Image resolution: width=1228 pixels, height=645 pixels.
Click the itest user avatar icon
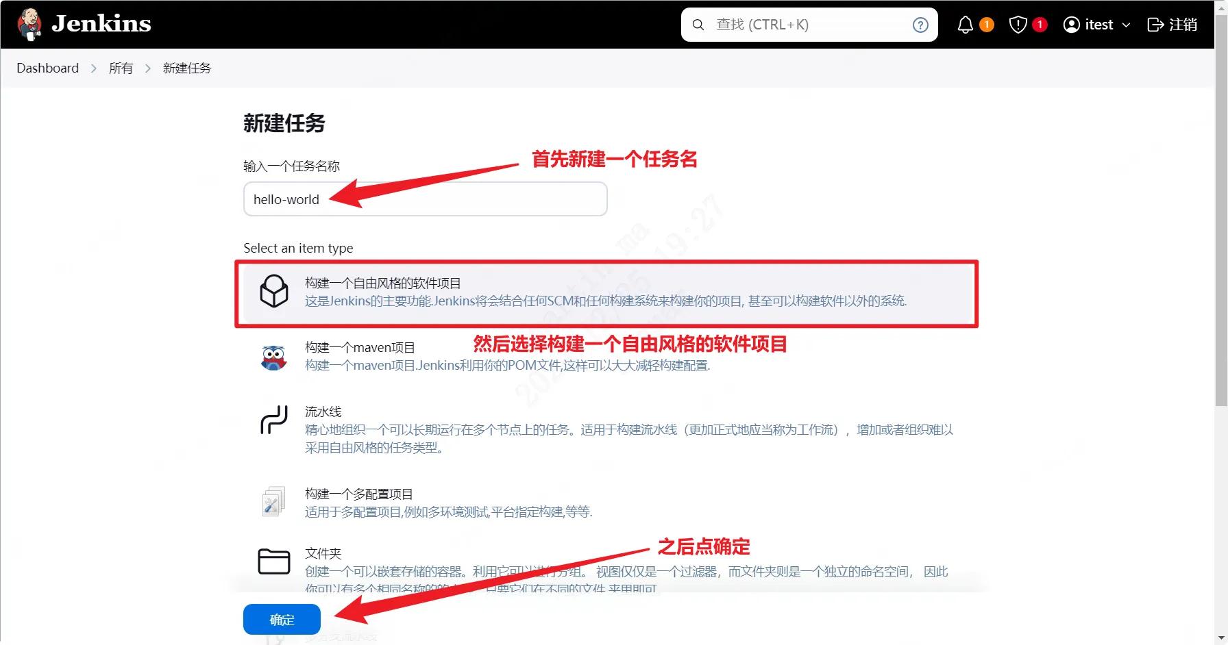pyautogui.click(x=1071, y=25)
